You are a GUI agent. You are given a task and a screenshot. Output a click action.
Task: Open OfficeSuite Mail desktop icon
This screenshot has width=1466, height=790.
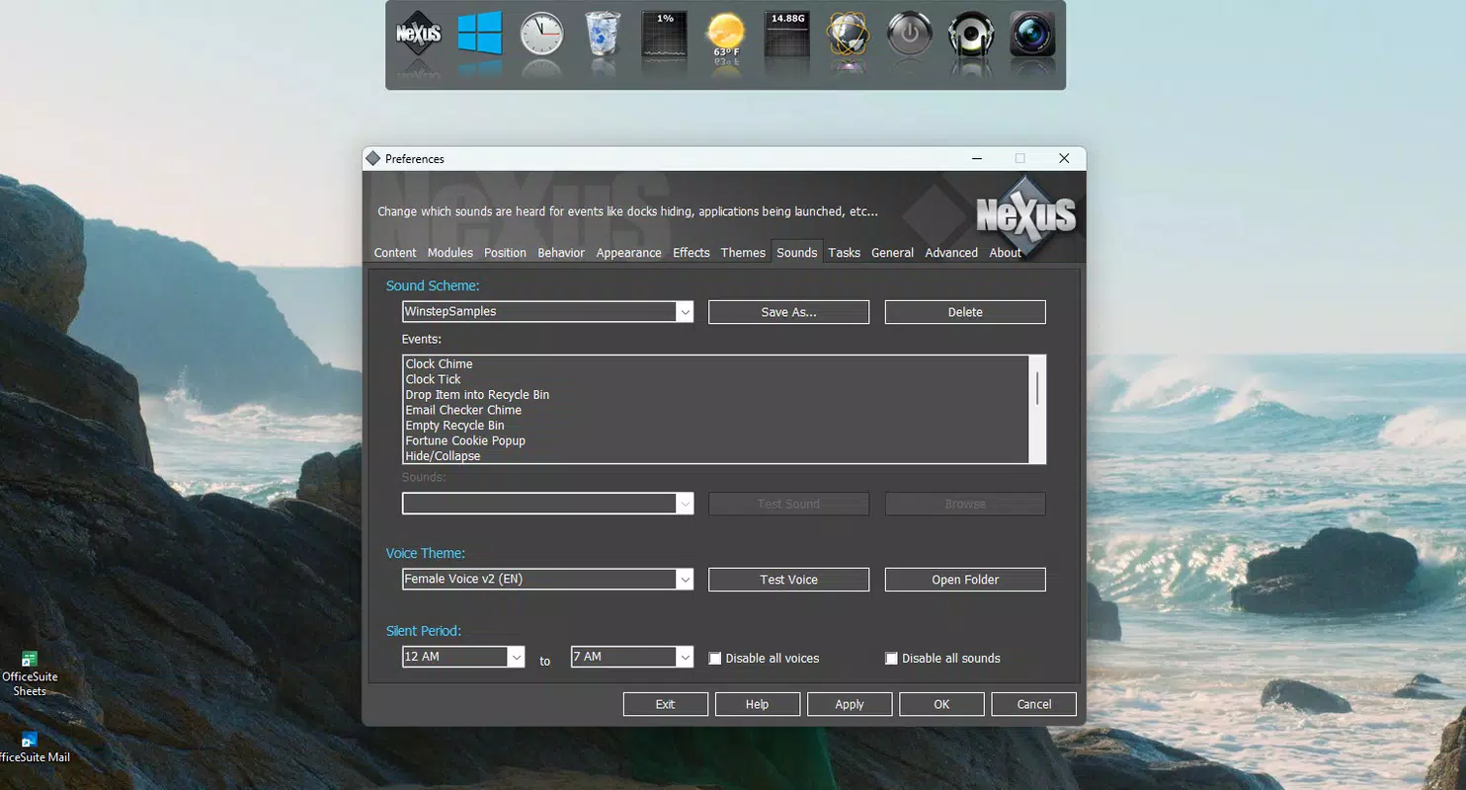point(33,748)
